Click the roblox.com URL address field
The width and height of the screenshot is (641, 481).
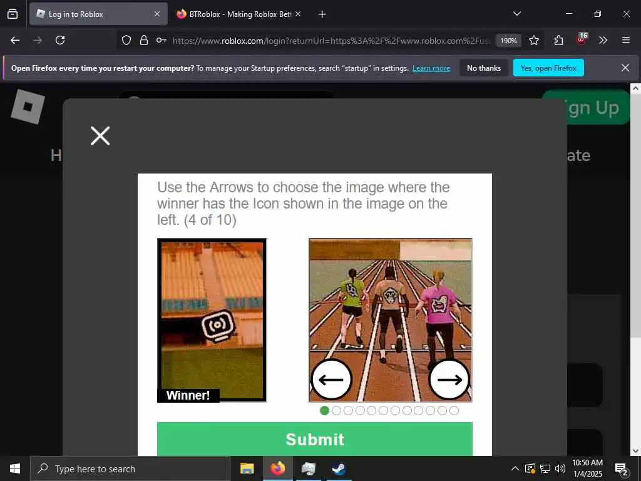point(331,41)
